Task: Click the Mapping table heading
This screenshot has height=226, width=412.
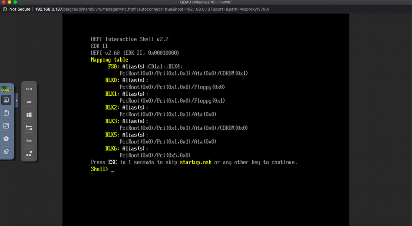Action: tap(110, 60)
